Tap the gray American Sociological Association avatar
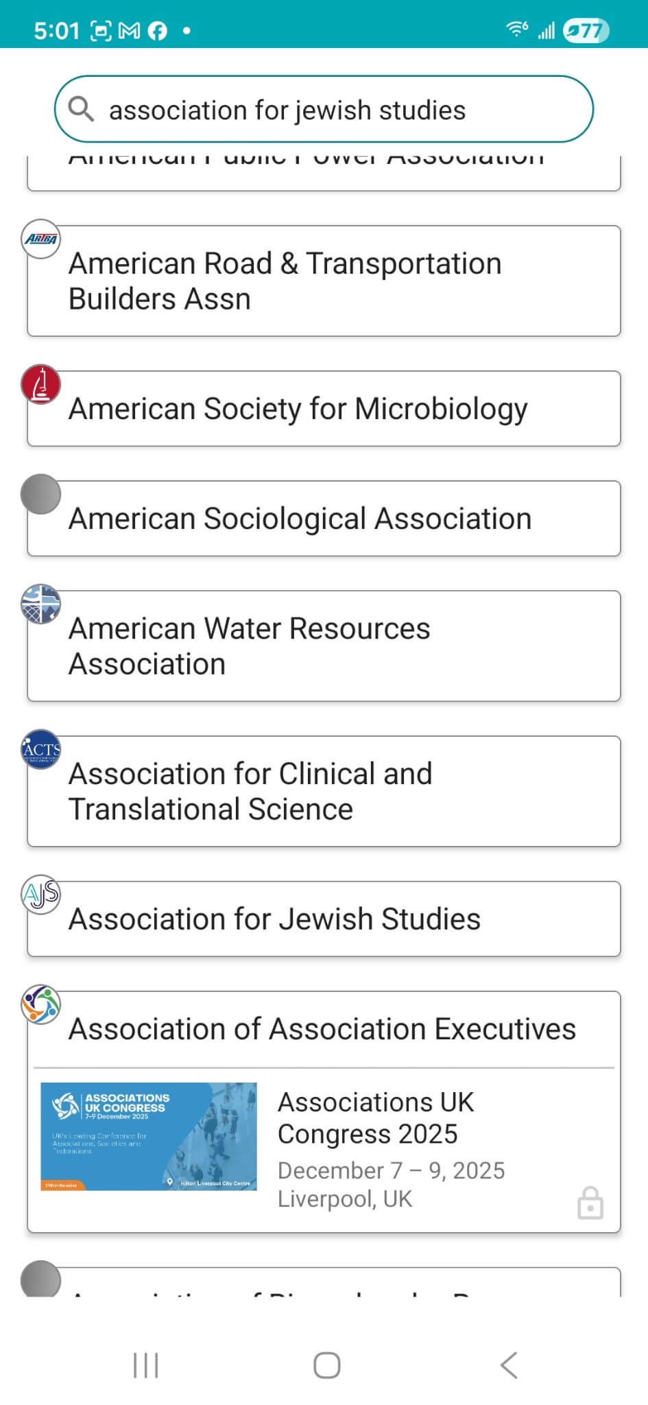Viewport: 648px width, 1405px height. pyautogui.click(x=41, y=494)
